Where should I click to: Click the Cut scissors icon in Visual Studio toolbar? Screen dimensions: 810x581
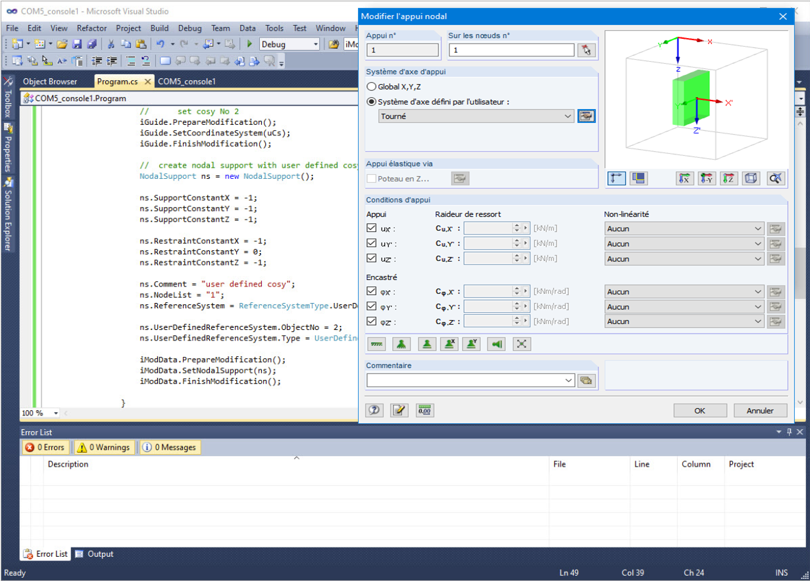pos(111,44)
